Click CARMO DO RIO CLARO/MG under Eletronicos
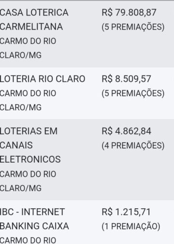 (x=28, y=181)
